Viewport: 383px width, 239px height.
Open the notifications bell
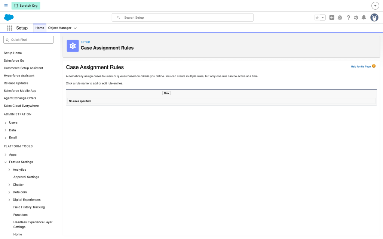point(364,18)
